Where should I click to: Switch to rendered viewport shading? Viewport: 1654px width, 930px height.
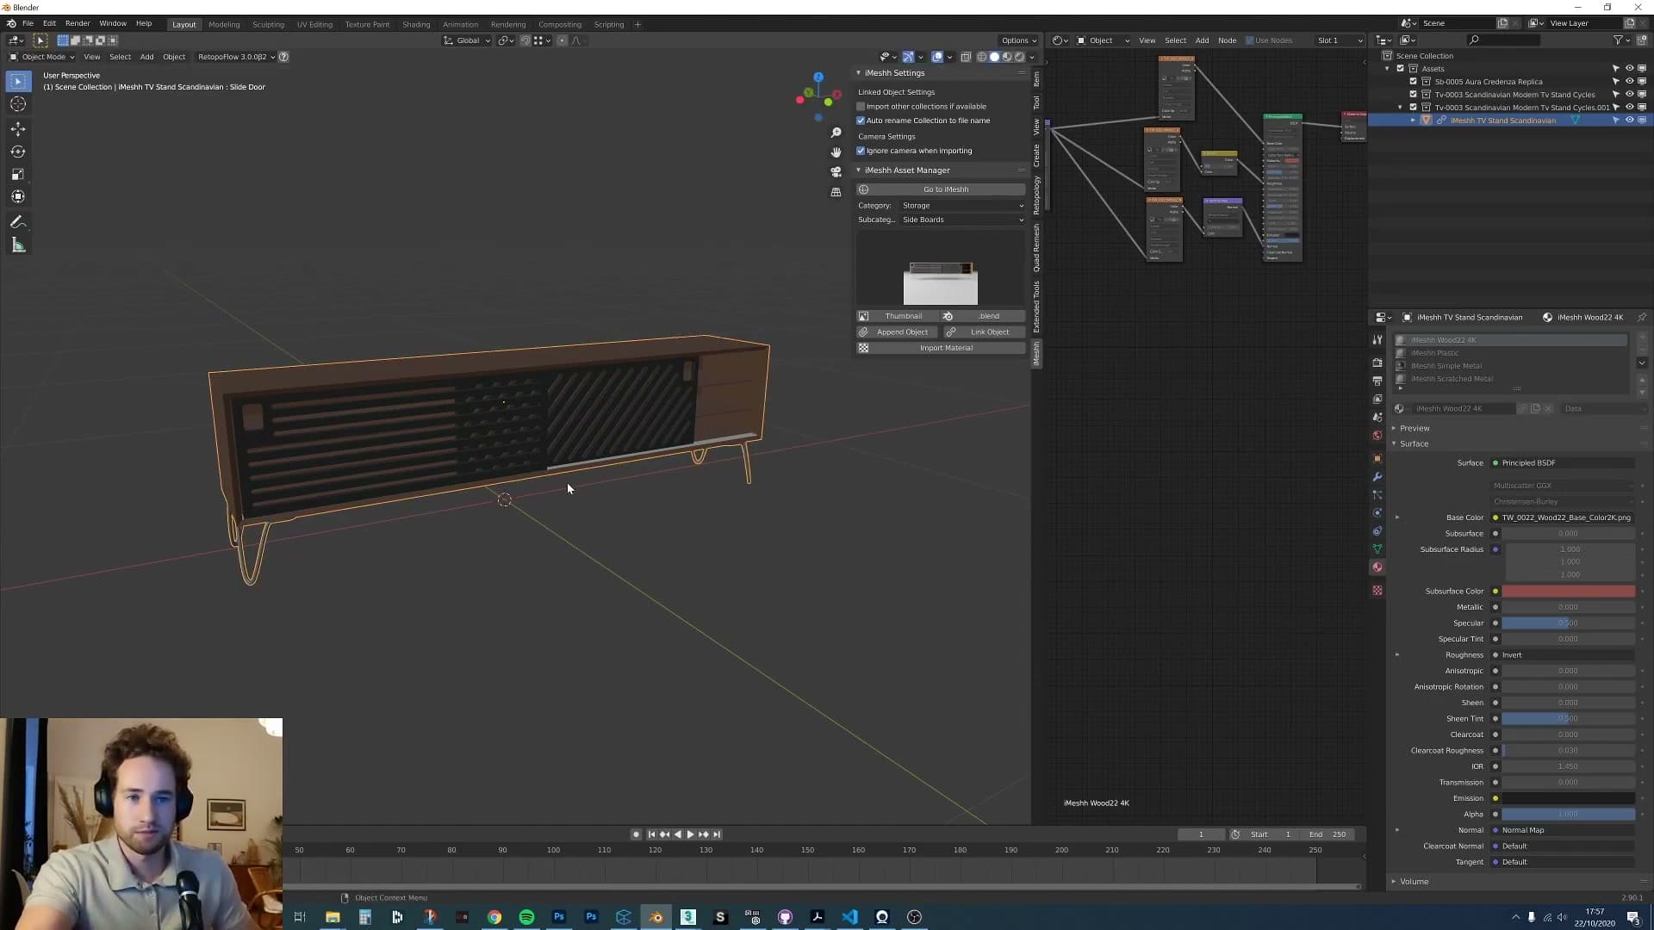pos(1020,57)
